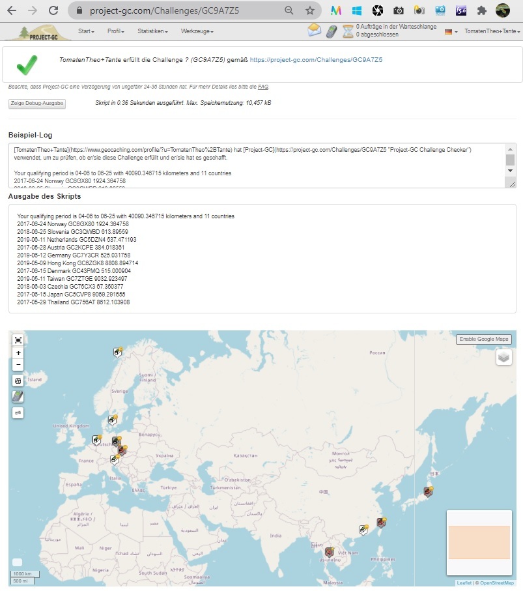Click inside the Beispiel-Log text area

click(258, 166)
